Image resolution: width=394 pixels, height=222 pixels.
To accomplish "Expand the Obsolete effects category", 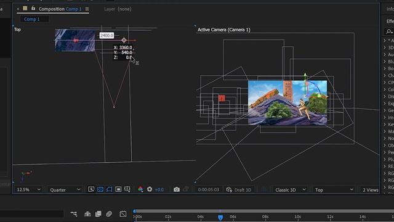I will [x=385, y=146].
